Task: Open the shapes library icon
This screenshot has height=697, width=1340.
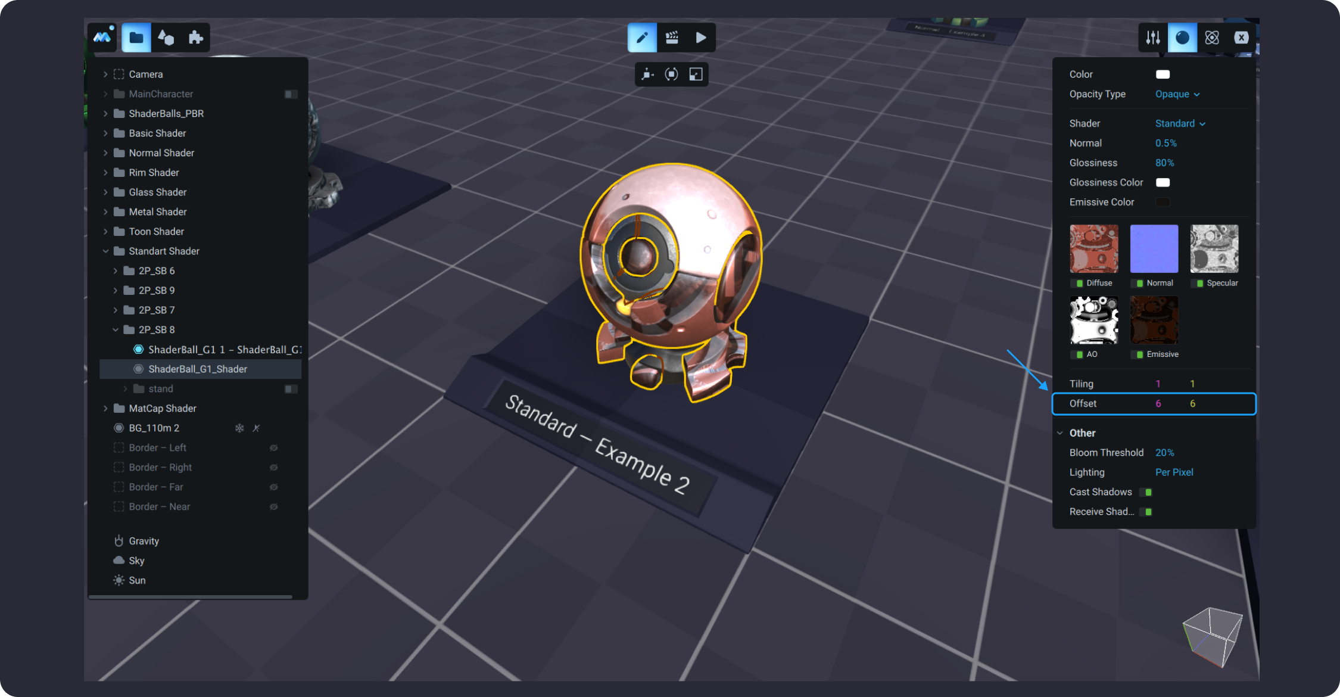Action: pos(166,38)
